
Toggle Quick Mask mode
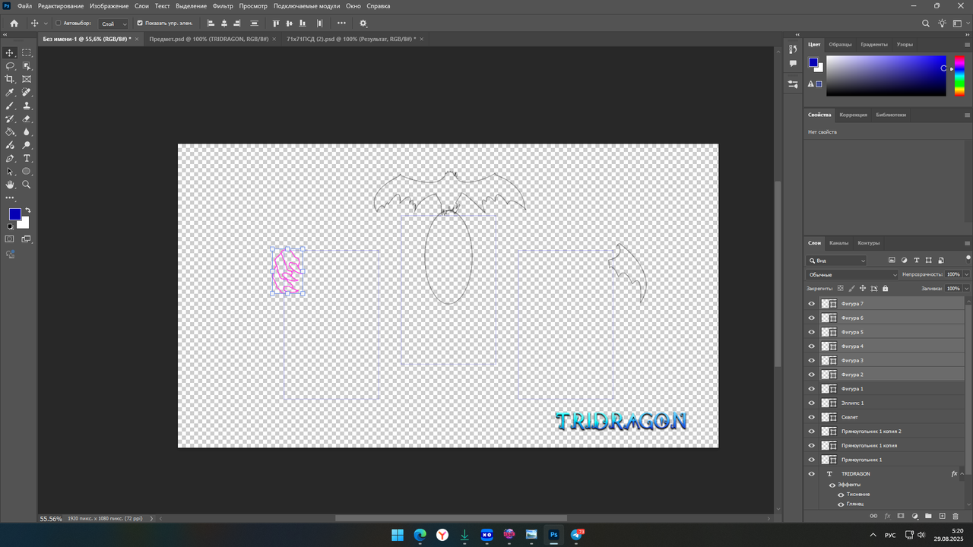10,239
